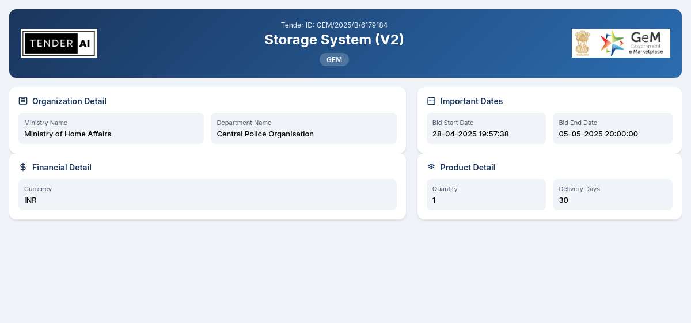Select the Storage System (V2) title
The width and height of the screenshot is (691, 323).
334,40
